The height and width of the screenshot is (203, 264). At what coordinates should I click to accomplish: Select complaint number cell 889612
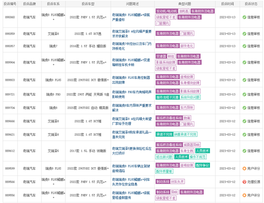point(10,151)
